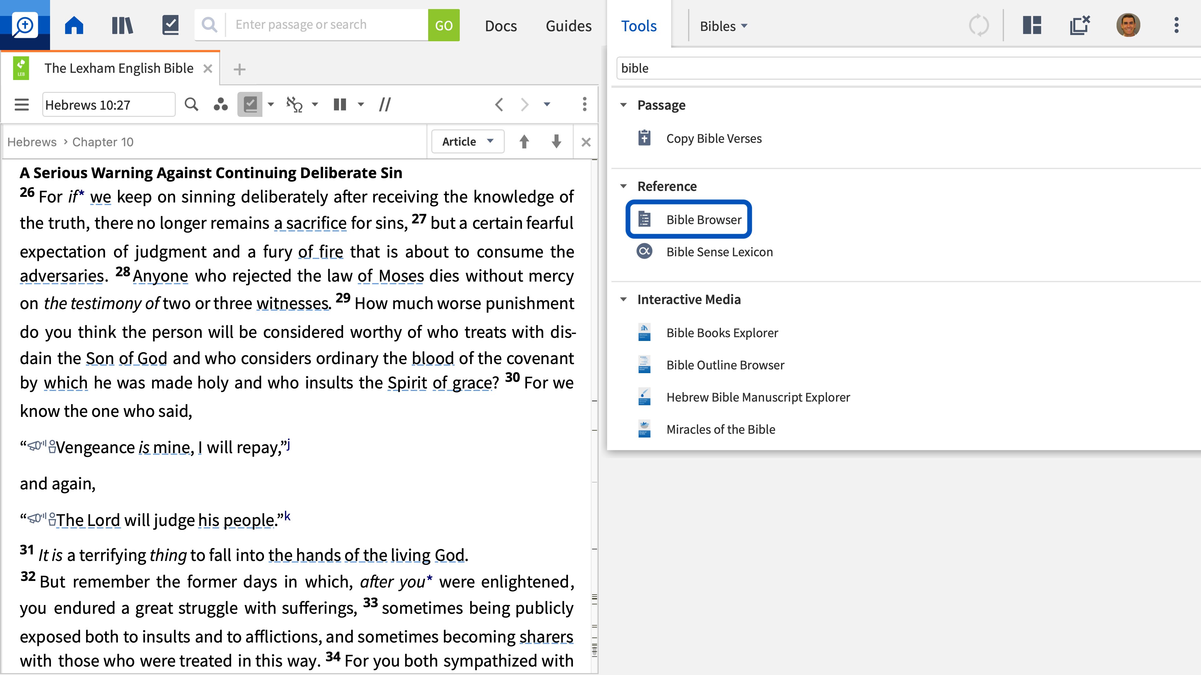Viewport: 1201px width, 675px height.
Task: Click the green GO button
Action: (443, 25)
